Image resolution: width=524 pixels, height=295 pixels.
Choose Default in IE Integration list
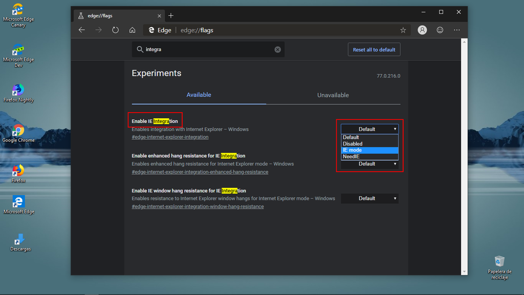tap(369, 137)
